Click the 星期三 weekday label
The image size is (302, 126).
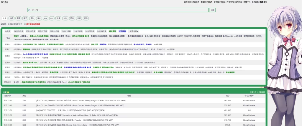(7, 56)
